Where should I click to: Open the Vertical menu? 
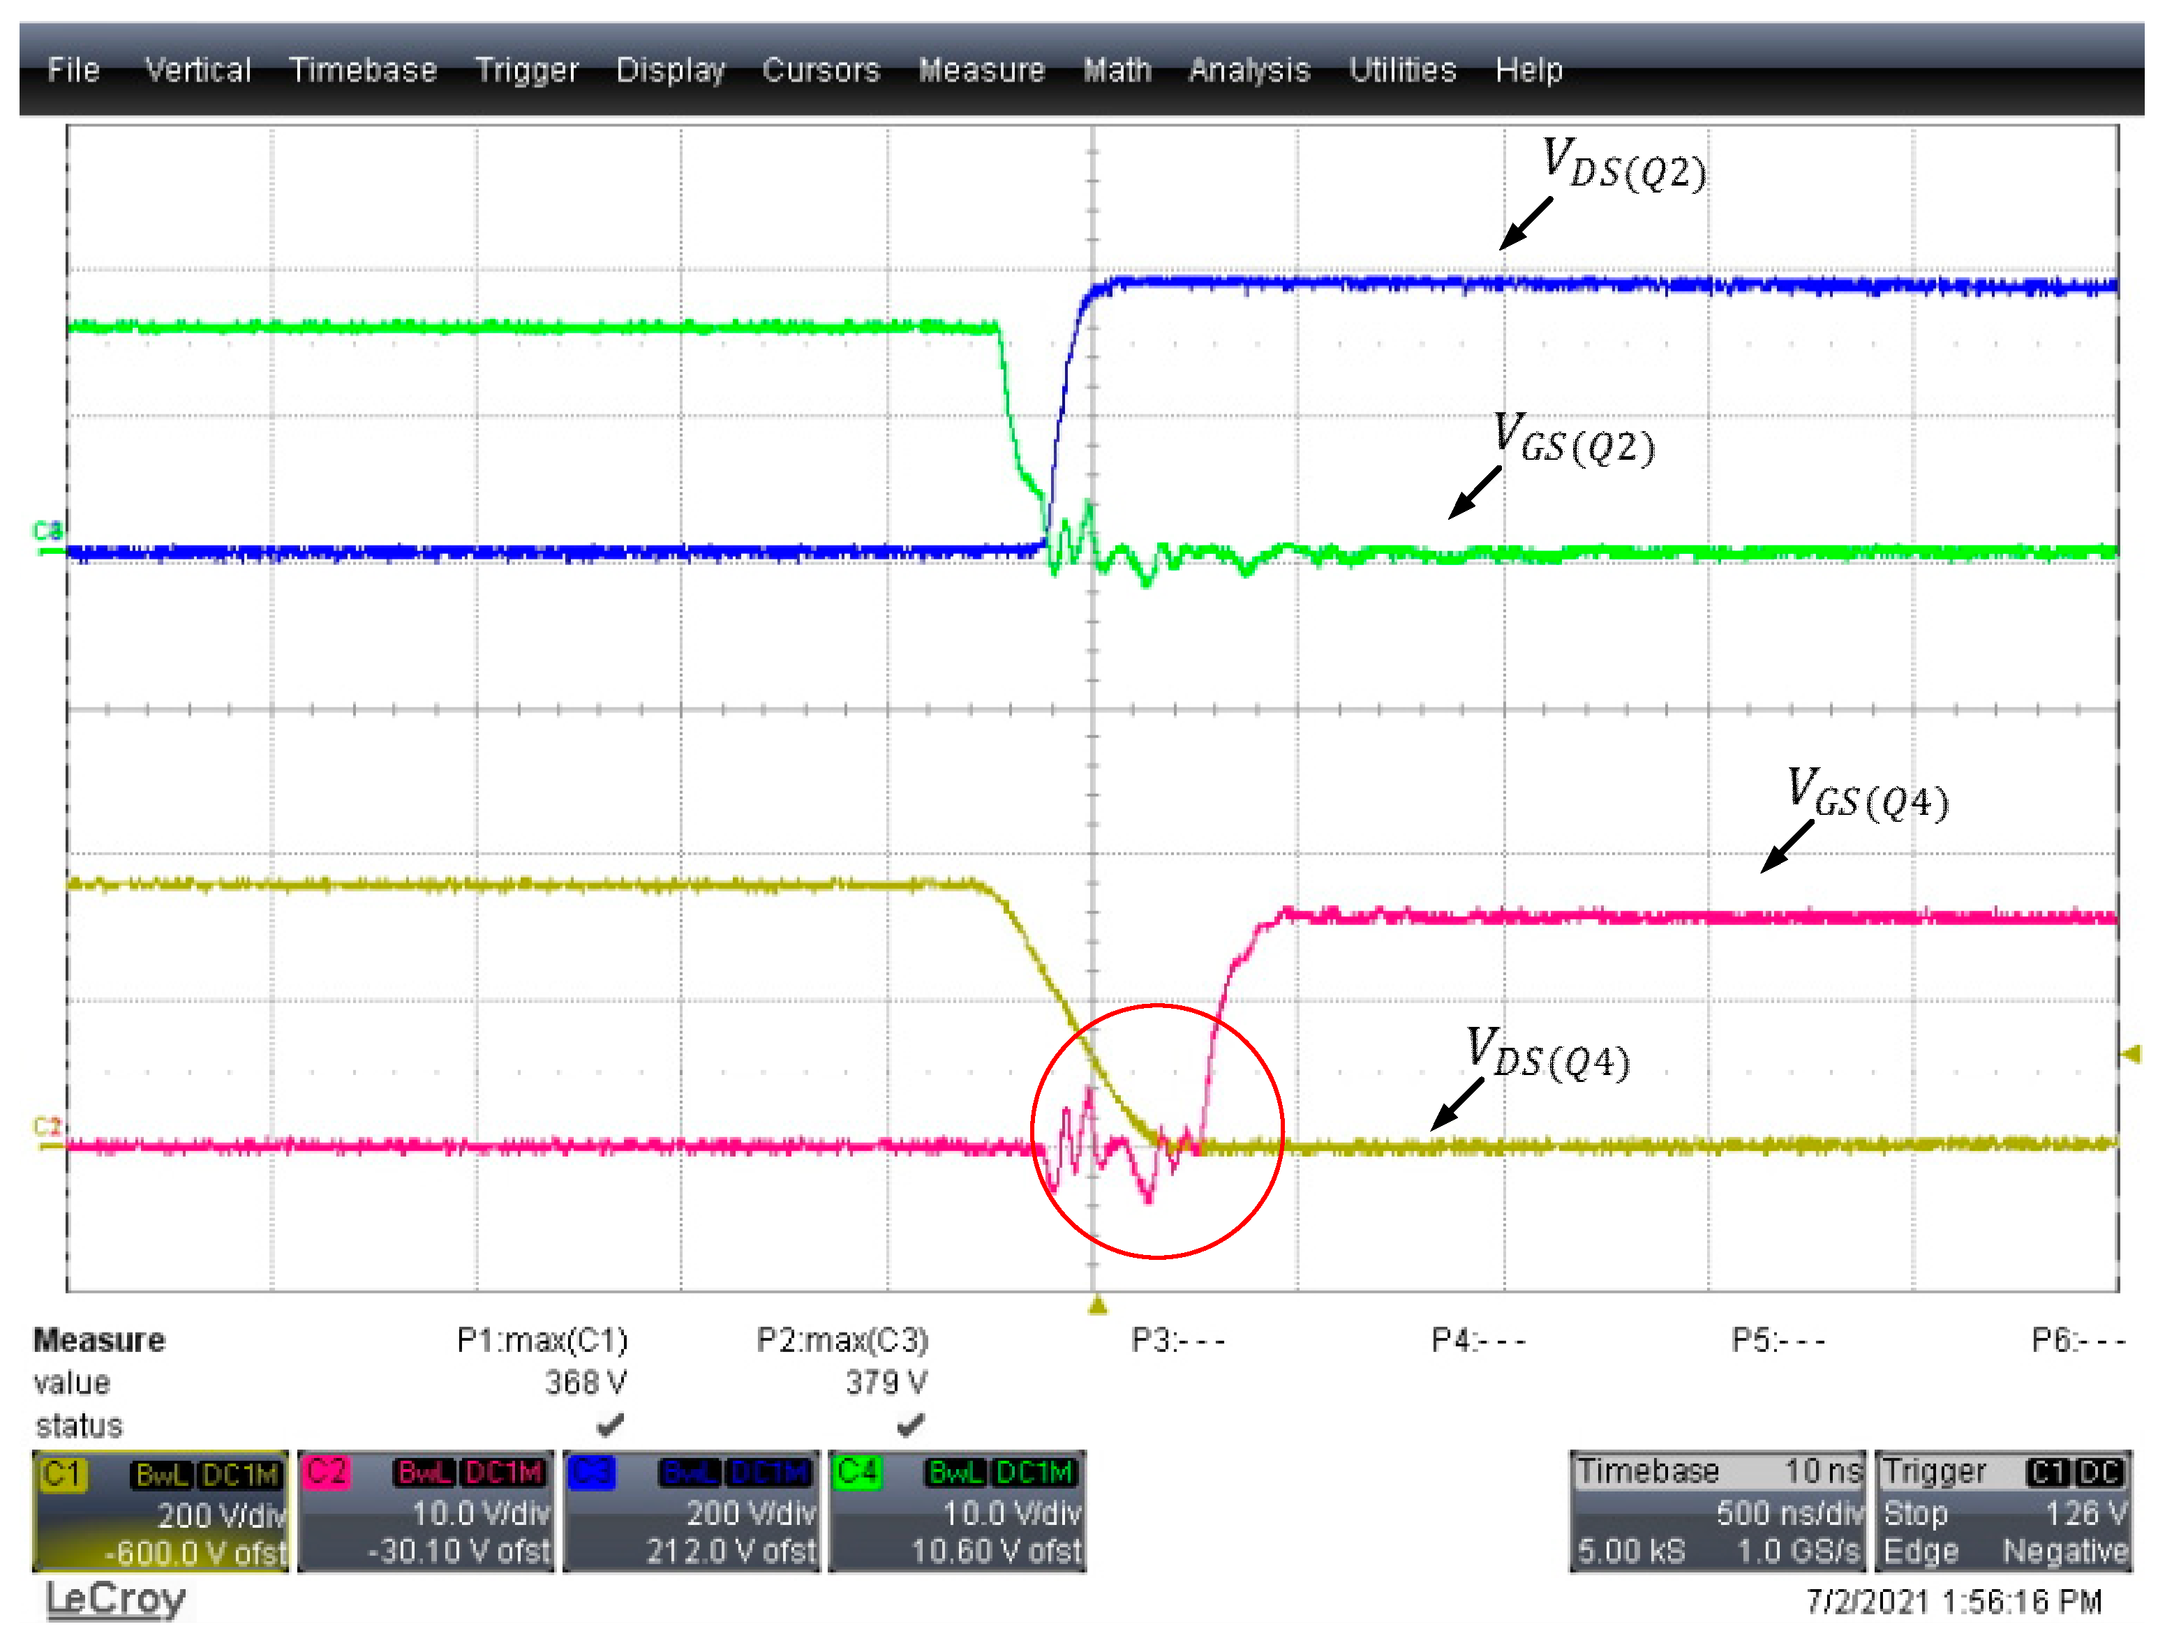(x=198, y=70)
